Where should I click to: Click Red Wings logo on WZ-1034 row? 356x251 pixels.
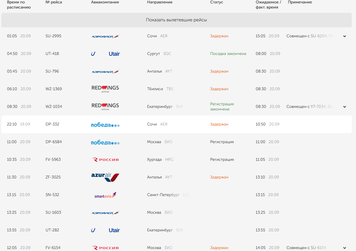click(x=105, y=107)
